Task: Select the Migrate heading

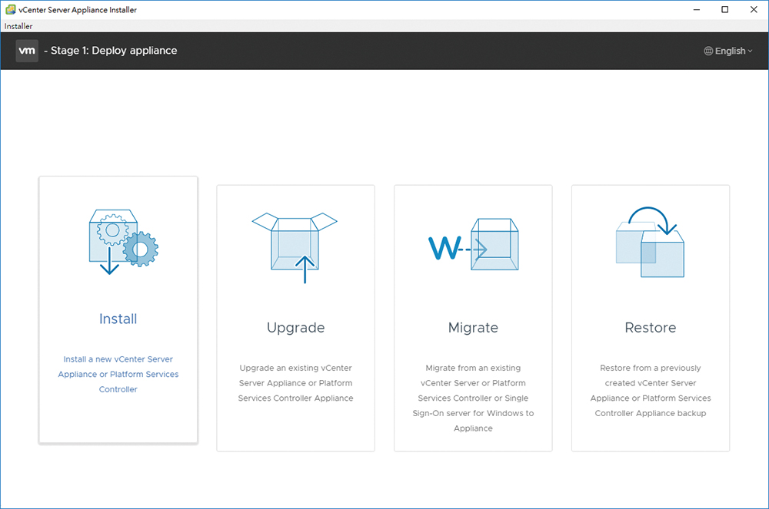Action: coord(473,327)
